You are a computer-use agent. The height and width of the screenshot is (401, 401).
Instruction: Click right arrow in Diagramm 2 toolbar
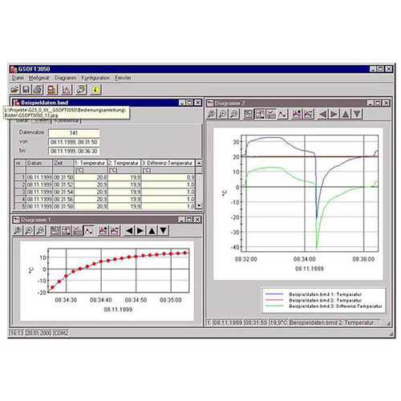pyautogui.click(x=334, y=114)
